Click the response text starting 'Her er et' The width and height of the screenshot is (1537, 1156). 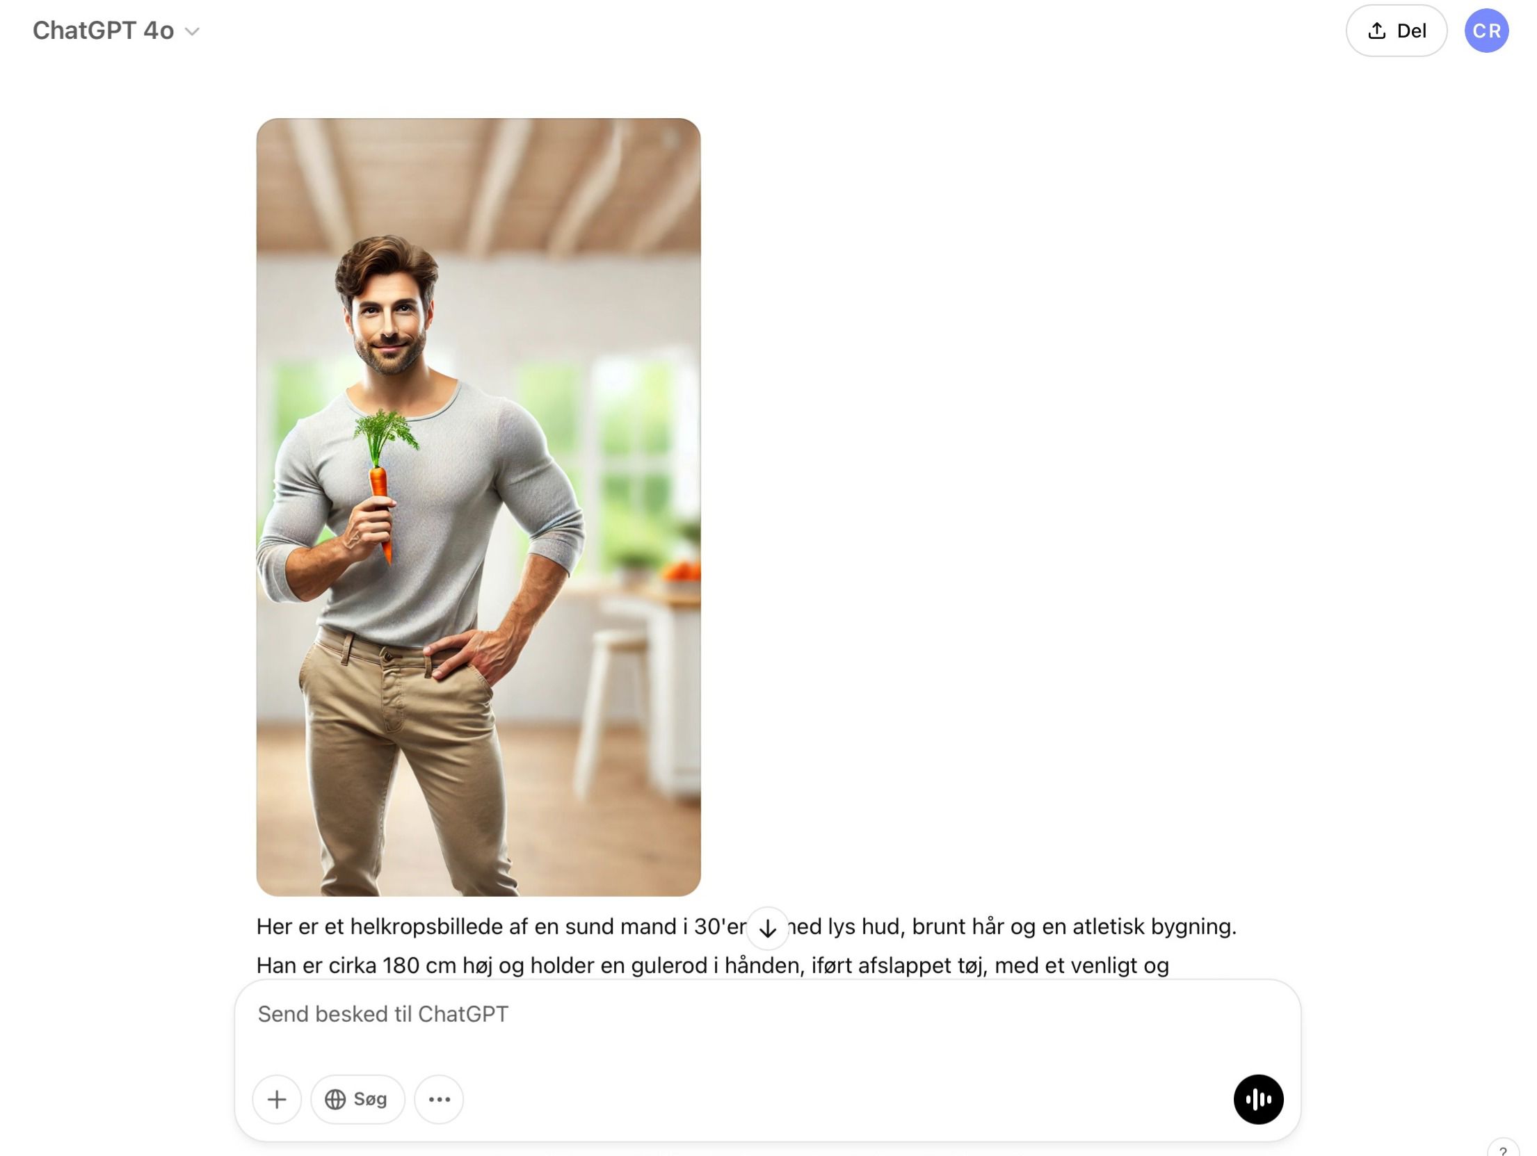pyautogui.click(x=746, y=927)
